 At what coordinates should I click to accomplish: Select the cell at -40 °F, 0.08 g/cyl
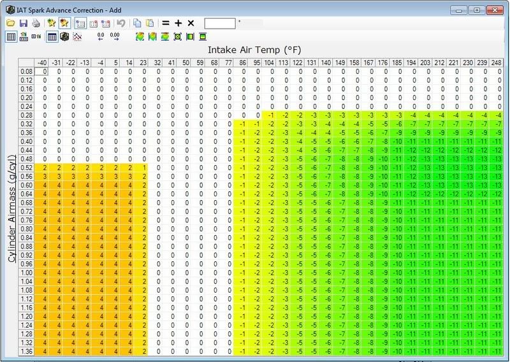pos(43,71)
